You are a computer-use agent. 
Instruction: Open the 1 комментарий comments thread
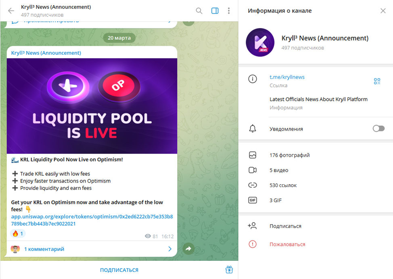point(92,249)
